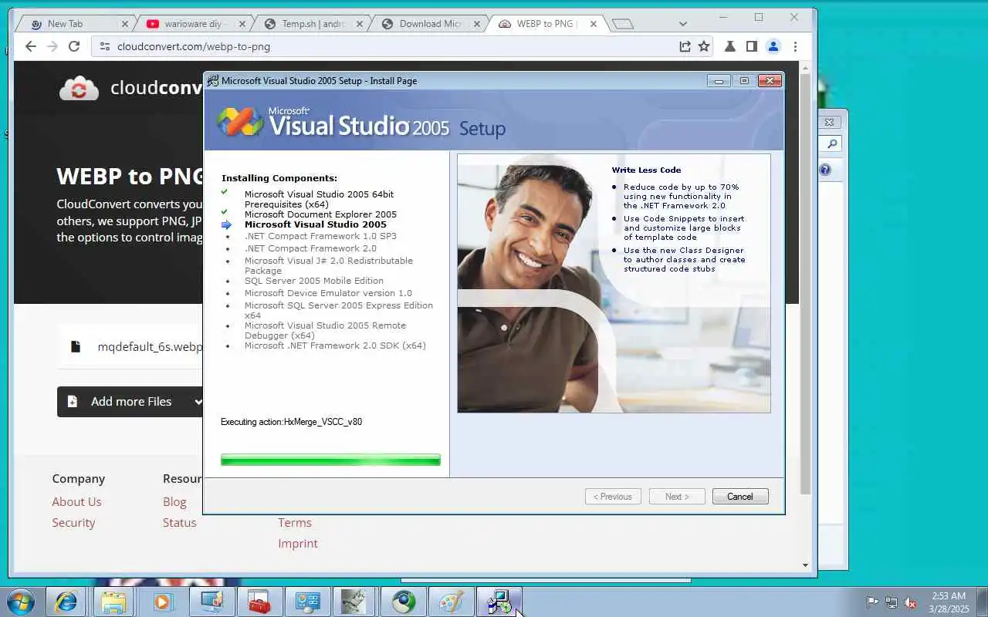Open the personalization monitor taskbar icon

(x=211, y=602)
